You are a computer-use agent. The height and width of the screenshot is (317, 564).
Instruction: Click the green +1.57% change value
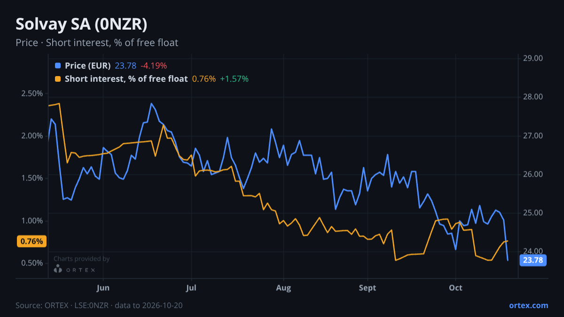(x=234, y=79)
